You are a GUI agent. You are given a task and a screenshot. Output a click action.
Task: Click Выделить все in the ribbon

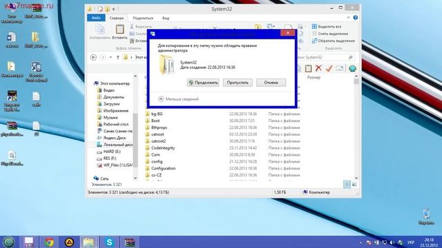click(327, 26)
